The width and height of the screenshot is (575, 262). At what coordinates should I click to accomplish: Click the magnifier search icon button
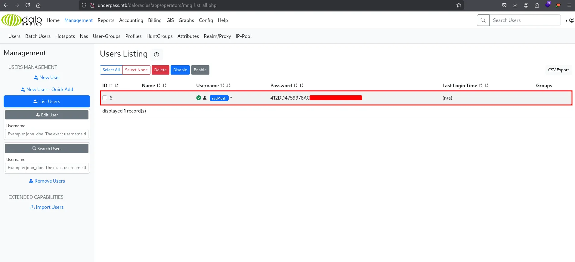pos(483,20)
